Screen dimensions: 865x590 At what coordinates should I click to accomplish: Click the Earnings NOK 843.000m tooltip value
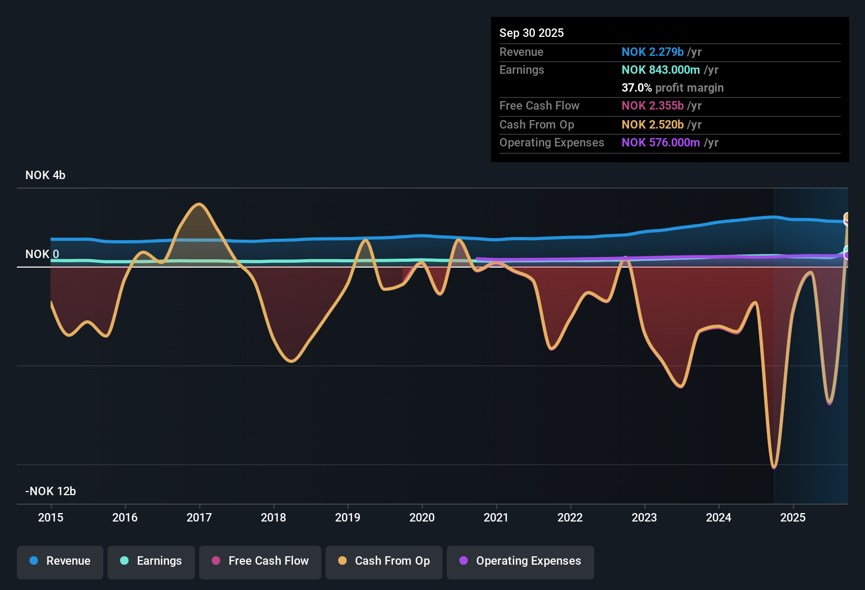point(661,70)
